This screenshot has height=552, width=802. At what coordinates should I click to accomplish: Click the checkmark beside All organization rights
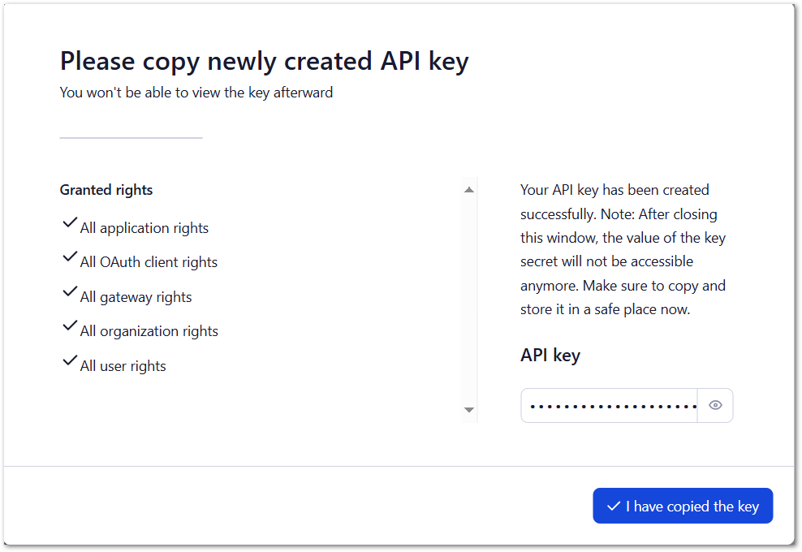(69, 326)
